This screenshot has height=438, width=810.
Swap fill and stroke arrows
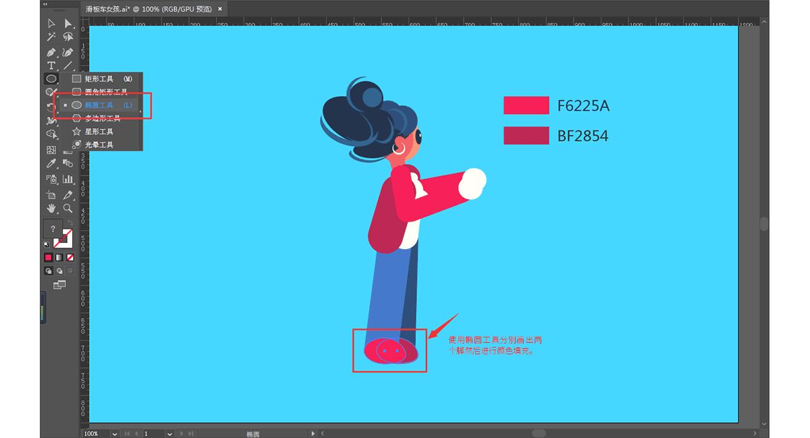[69, 223]
